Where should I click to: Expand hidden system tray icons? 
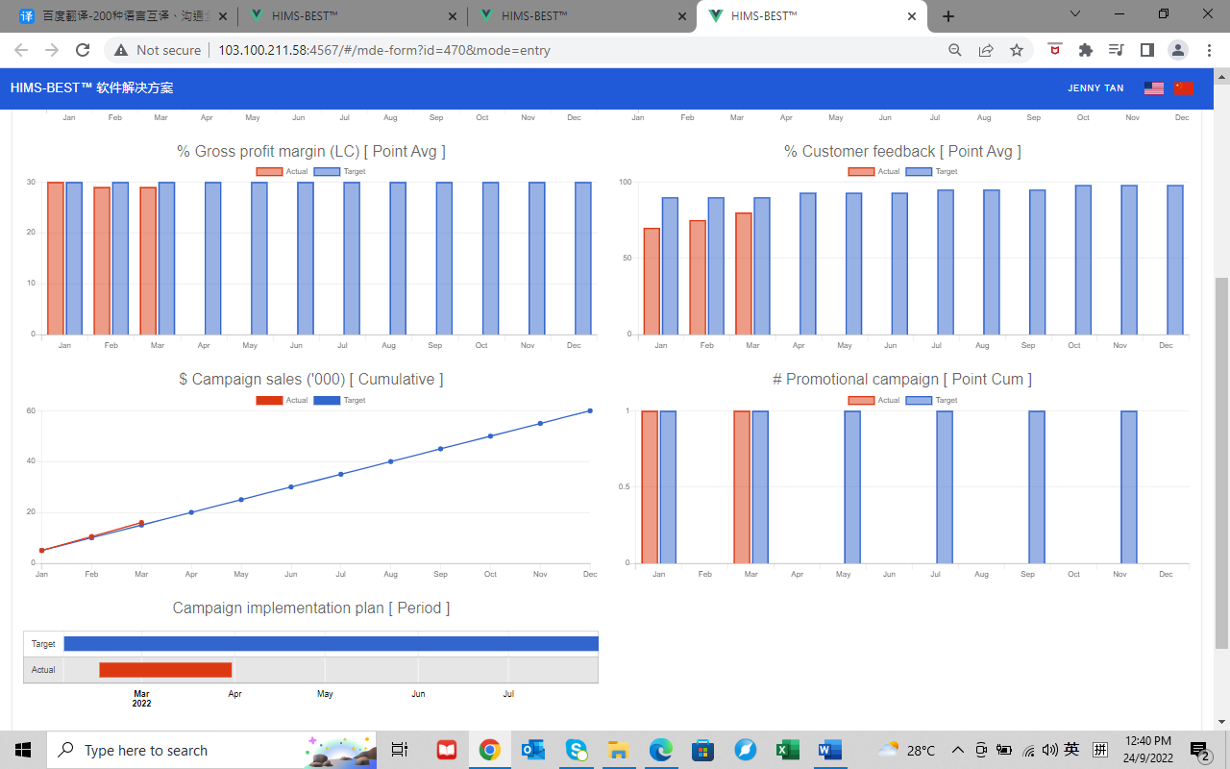[x=957, y=750]
